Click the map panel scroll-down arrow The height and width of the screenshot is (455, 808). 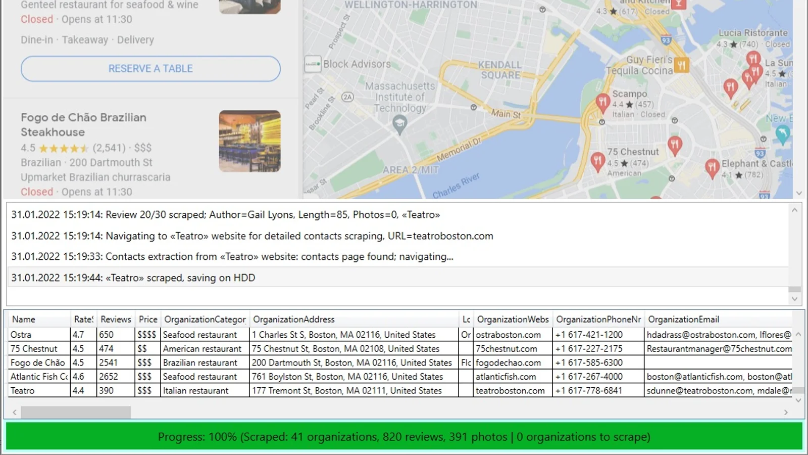(x=799, y=193)
